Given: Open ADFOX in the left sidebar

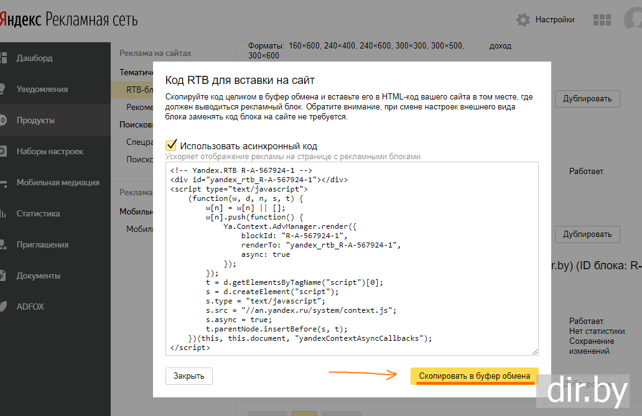Looking at the screenshot, I should pos(30,307).
